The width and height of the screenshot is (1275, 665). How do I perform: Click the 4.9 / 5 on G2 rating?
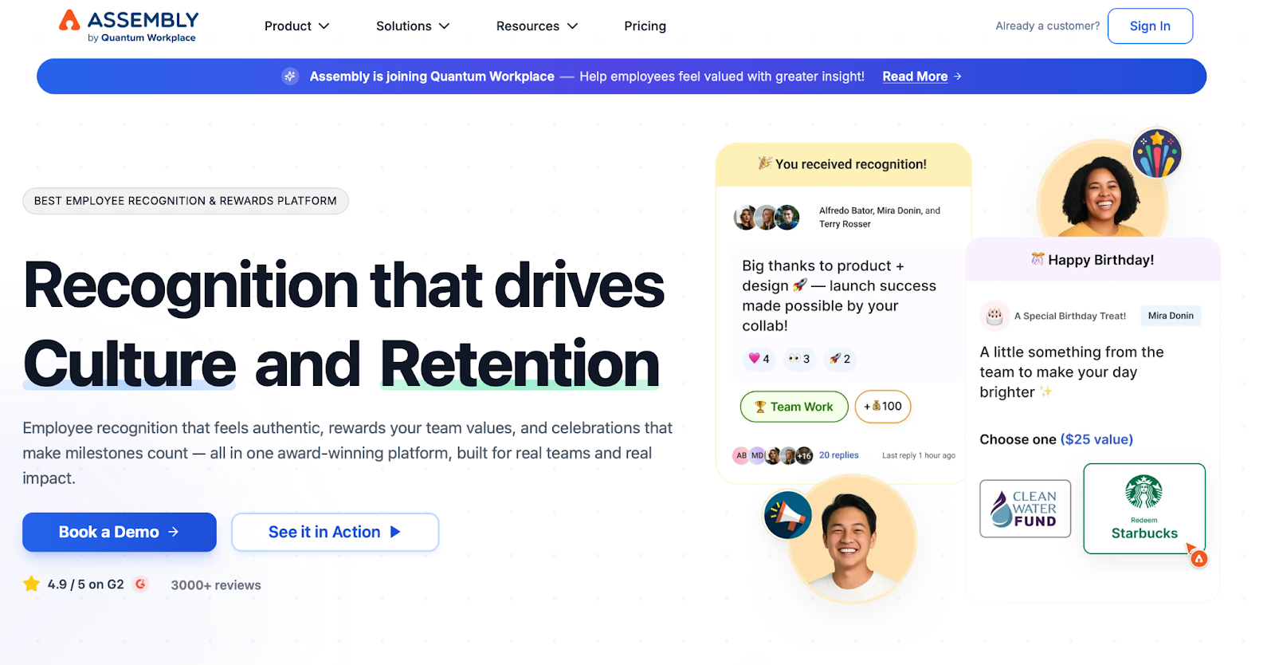click(x=85, y=584)
